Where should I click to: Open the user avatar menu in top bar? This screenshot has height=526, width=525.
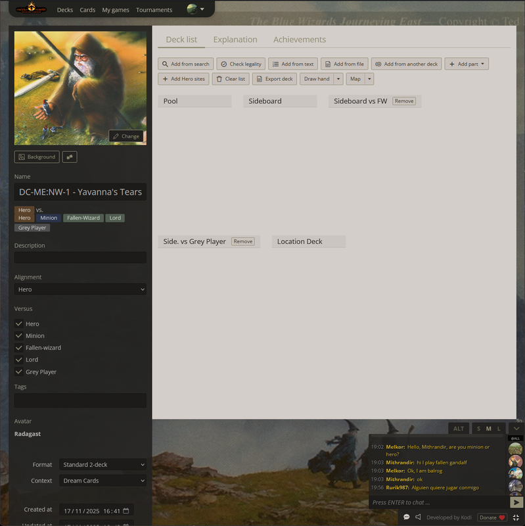(x=195, y=9)
